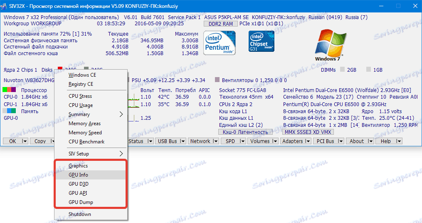The height and width of the screenshot is (223, 422).
Task: Click the processor color legend above CPU-0
Action: click(9, 90)
